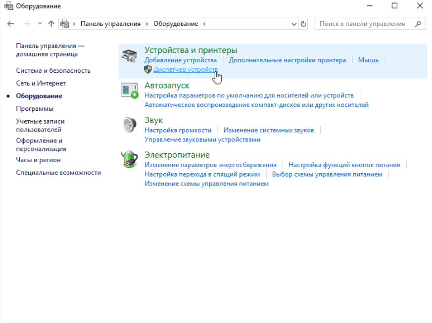Click Автоматическое воспроизведение компакт-дисков link
The height and width of the screenshot is (323, 432).
[256, 105]
